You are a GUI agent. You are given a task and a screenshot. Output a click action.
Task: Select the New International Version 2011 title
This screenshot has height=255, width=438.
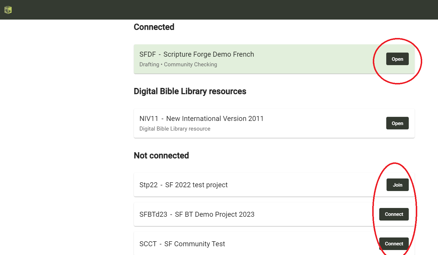coord(215,119)
